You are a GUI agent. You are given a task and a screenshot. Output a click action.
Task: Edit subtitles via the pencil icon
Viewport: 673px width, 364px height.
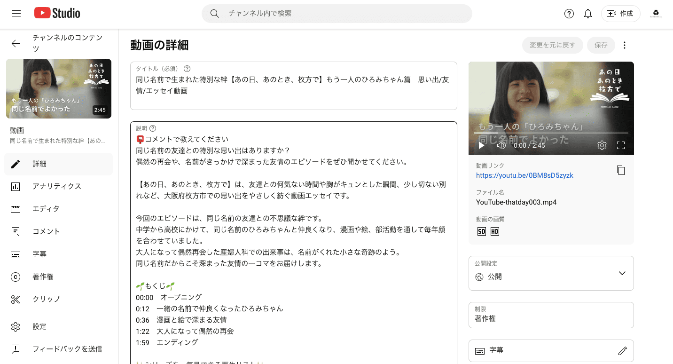click(x=623, y=350)
